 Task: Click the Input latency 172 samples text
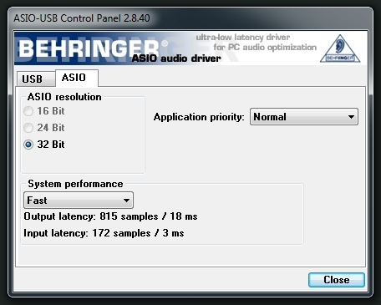click(x=104, y=233)
